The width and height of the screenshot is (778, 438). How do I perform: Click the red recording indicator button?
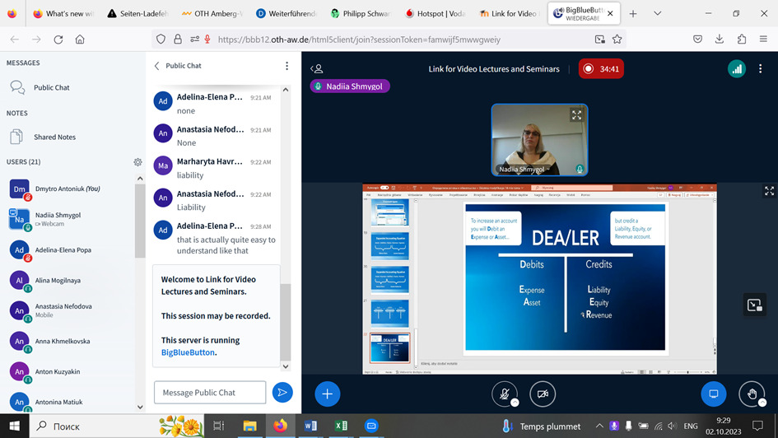[601, 69]
